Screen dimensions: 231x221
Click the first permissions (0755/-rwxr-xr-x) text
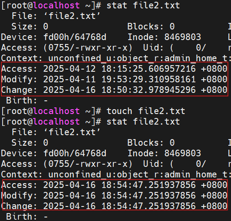pyautogui.click(x=88, y=48)
